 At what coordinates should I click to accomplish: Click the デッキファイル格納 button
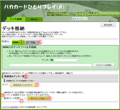(104, 65)
